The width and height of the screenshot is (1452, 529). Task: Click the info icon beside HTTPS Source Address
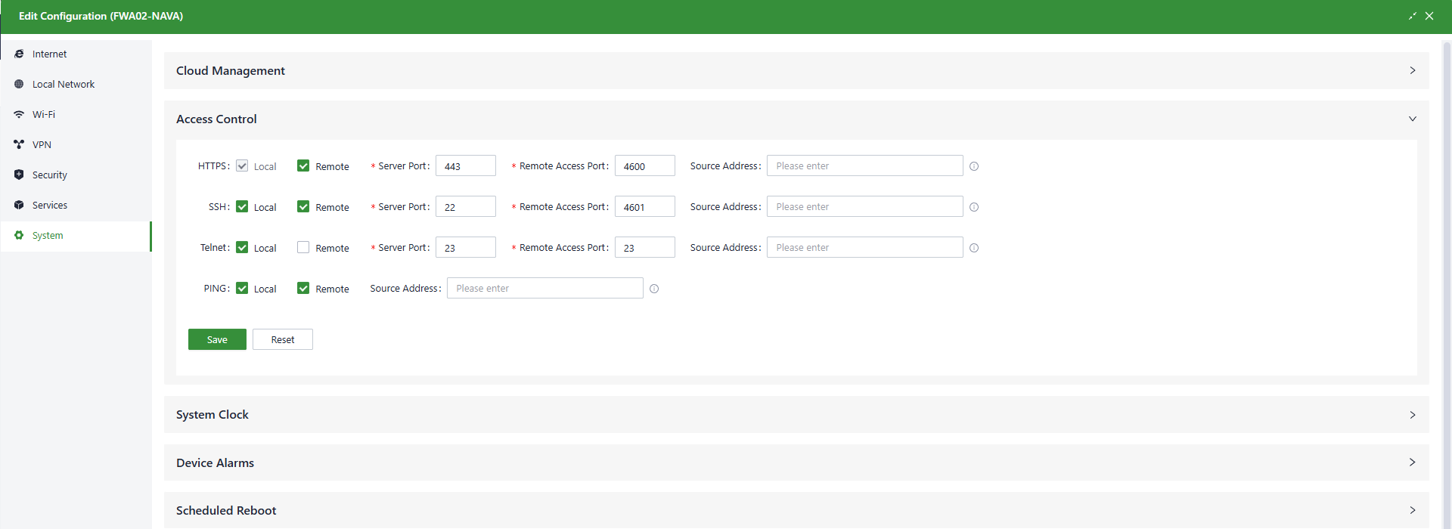click(974, 166)
